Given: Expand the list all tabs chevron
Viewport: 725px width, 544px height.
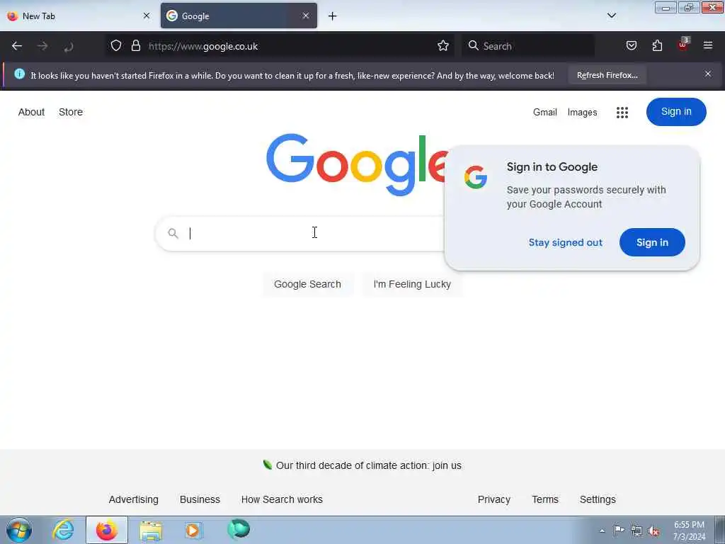Looking at the screenshot, I should click(x=611, y=16).
